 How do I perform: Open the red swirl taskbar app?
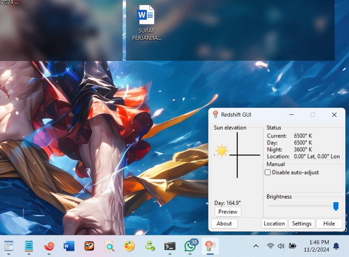[x=49, y=246]
